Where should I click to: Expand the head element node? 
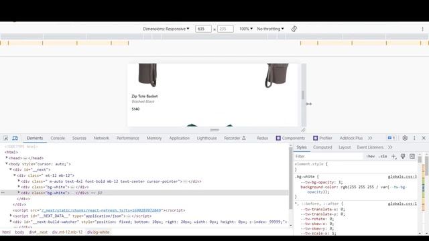(x=7, y=158)
